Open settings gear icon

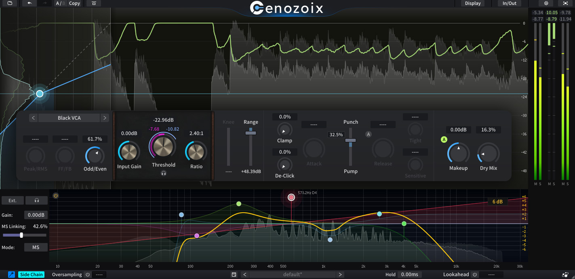[x=546, y=3]
